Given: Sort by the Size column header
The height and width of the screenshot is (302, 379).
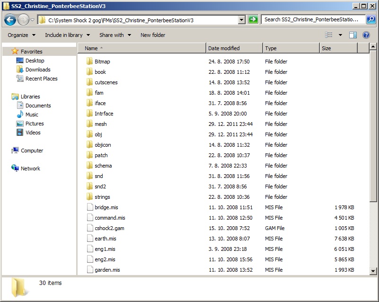Looking at the screenshot, I should [338, 48].
